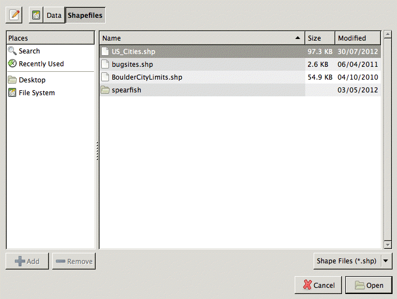
Task: Open the Desktop folder in Places
Action: point(32,80)
